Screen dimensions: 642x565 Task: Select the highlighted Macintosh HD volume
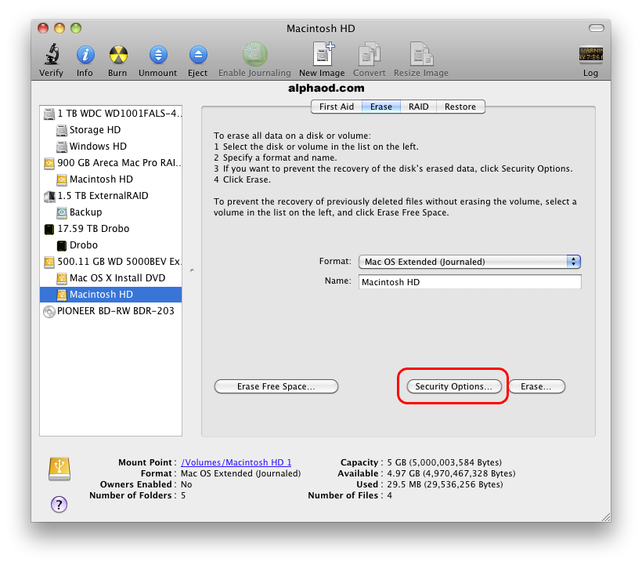point(111,294)
